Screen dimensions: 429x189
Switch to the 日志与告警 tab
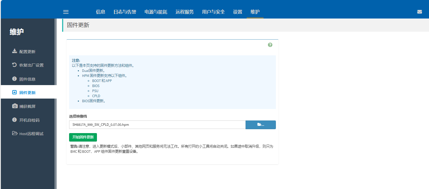125,12
